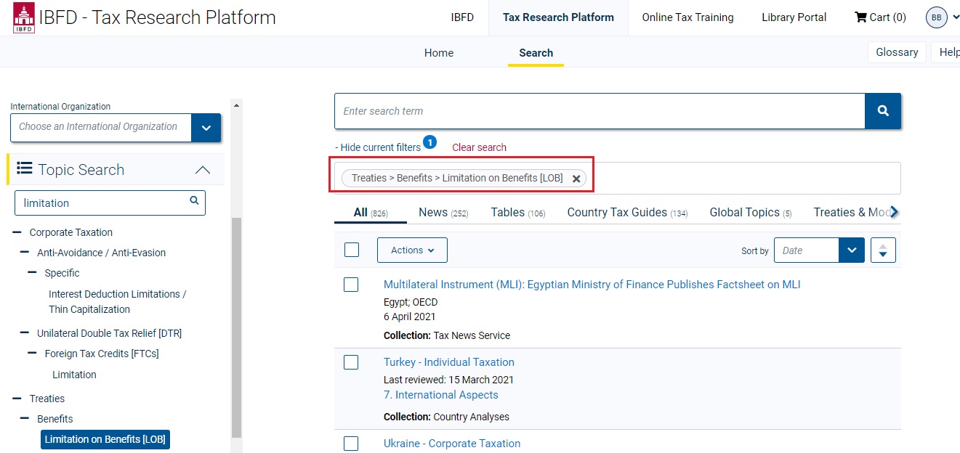The image size is (960, 453).
Task: Select the Corporate Taxation topic label
Action: click(71, 232)
